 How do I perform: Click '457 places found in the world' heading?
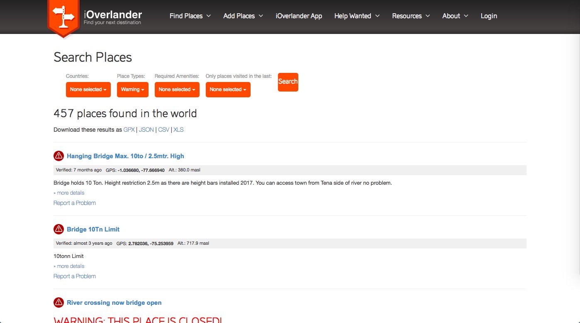point(125,113)
